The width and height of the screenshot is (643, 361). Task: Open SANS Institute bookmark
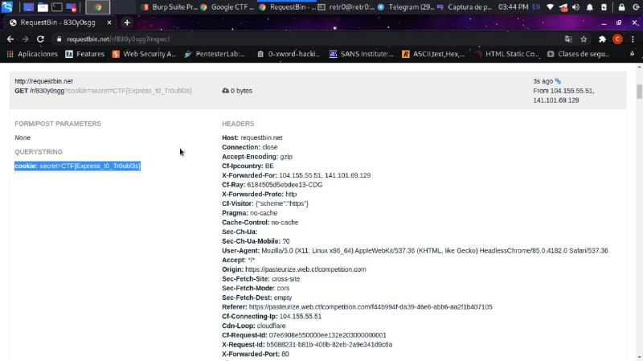[x=361, y=54]
